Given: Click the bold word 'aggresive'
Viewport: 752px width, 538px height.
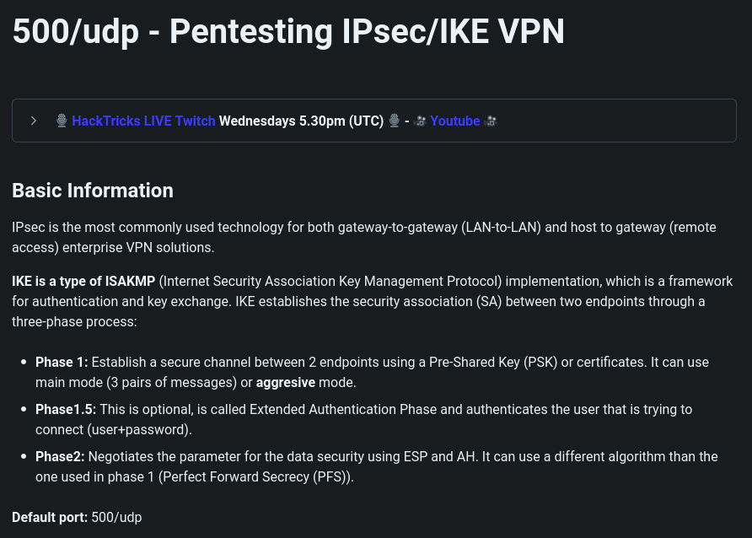Looking at the screenshot, I should point(285,382).
